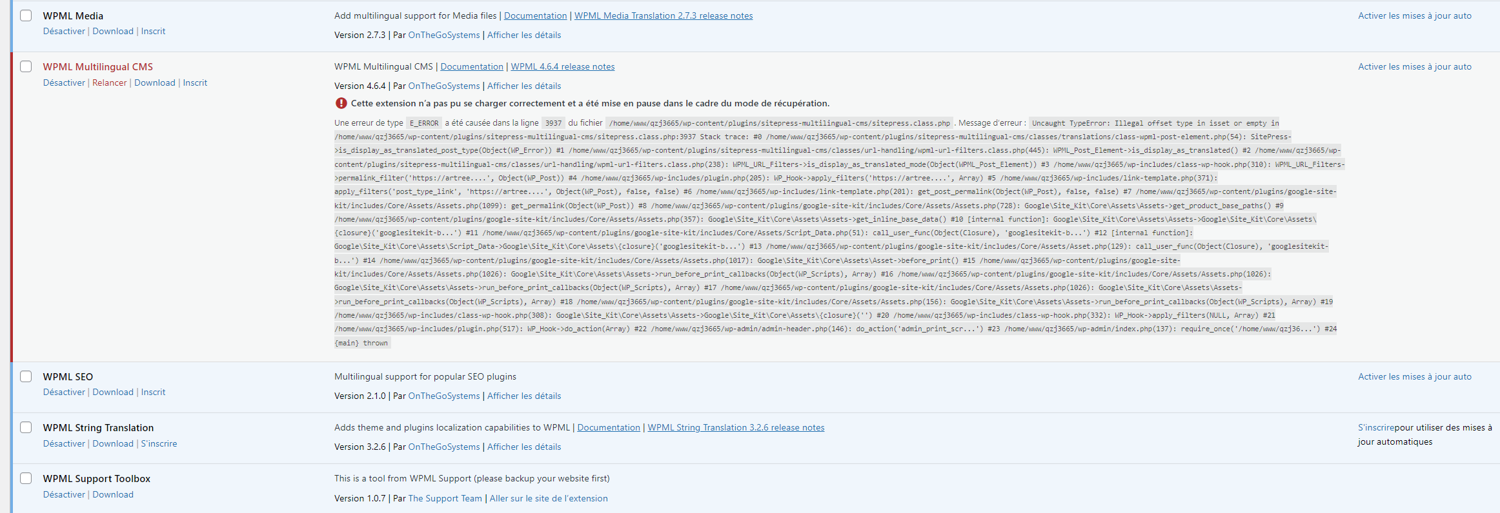The width and height of the screenshot is (1500, 513).
Task: Click the WPML Media plugin title
Action: click(73, 15)
